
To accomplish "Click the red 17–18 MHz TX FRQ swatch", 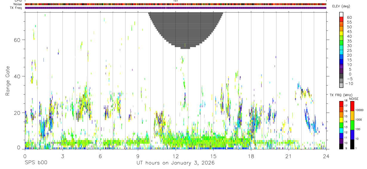I will tap(341, 104).
